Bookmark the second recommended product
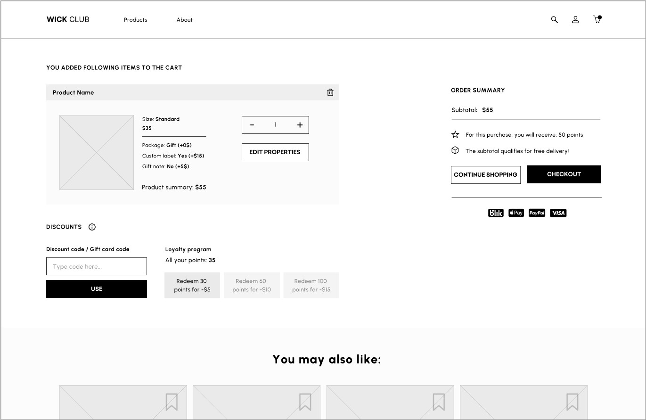 pos(305,402)
